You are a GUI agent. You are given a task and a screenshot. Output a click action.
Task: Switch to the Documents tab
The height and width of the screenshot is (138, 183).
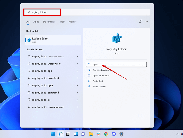(49, 22)
